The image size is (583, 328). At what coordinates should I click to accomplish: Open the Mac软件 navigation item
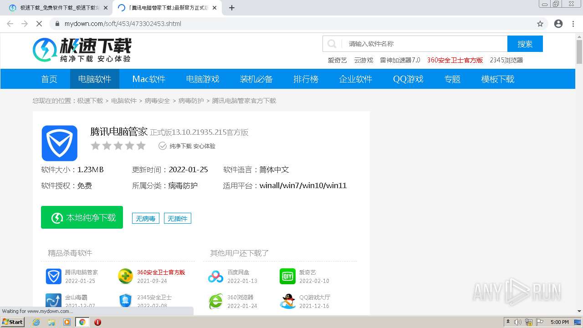coord(149,79)
